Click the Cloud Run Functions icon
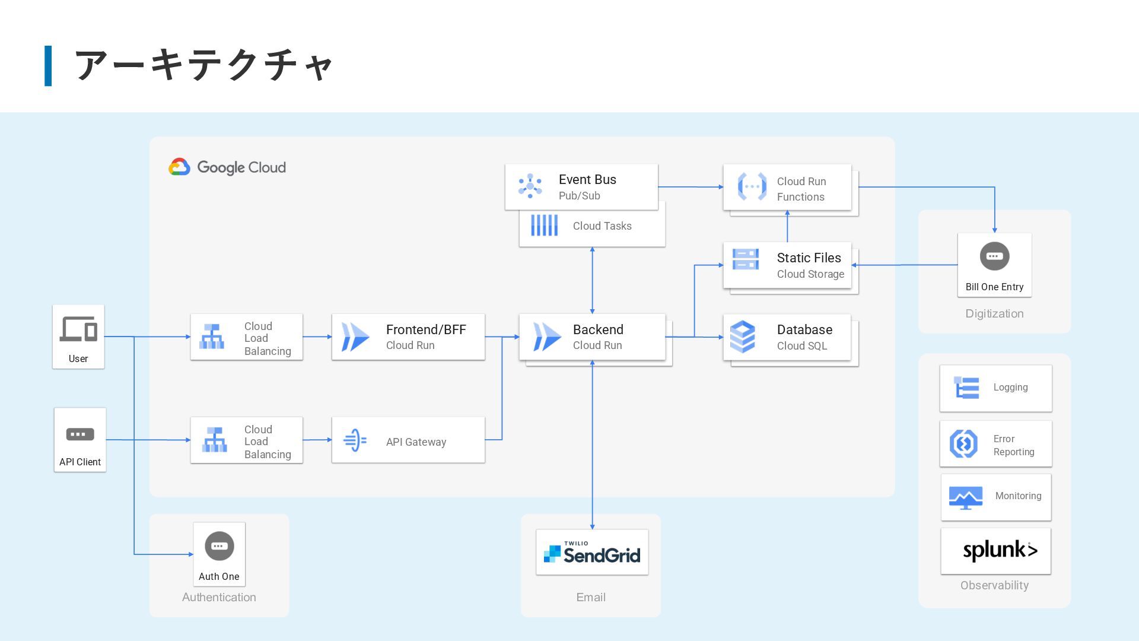The image size is (1139, 641). pyautogui.click(x=752, y=186)
